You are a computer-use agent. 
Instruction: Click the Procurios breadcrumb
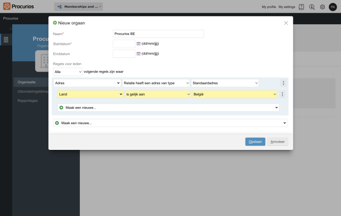(x=10, y=18)
